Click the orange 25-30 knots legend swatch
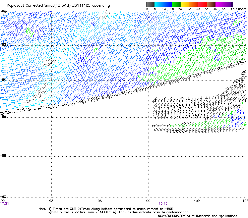Image resolution: width=248 pixels, height=218 pixels. [194, 4]
